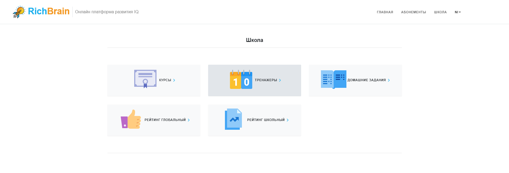The image size is (509, 173).
Task: Click the calendar 10 icon for Тренажеры
Action: (x=241, y=79)
